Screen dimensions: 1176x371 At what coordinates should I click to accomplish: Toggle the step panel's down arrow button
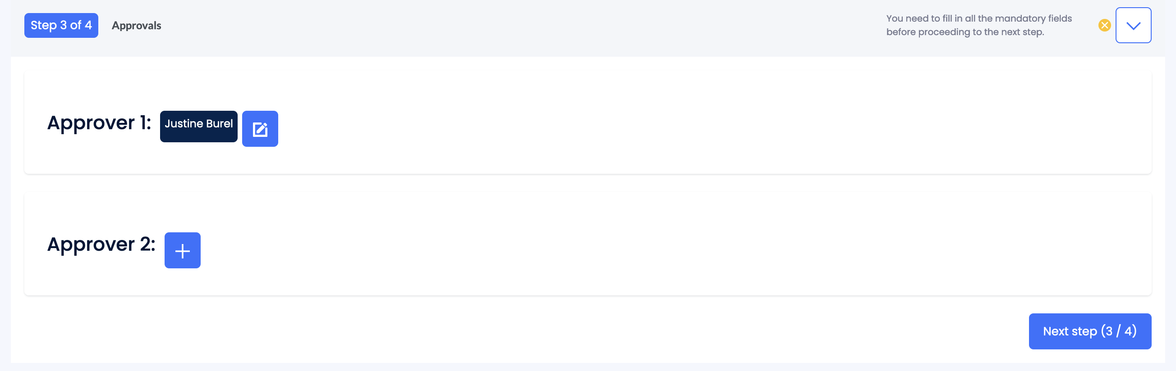(1133, 25)
